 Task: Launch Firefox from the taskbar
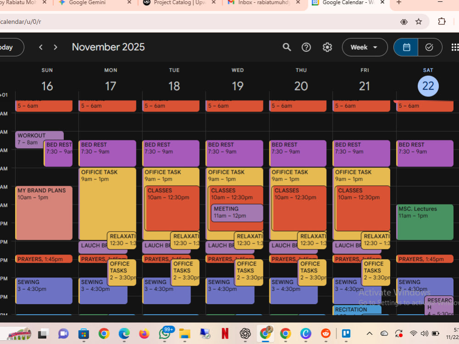144,333
